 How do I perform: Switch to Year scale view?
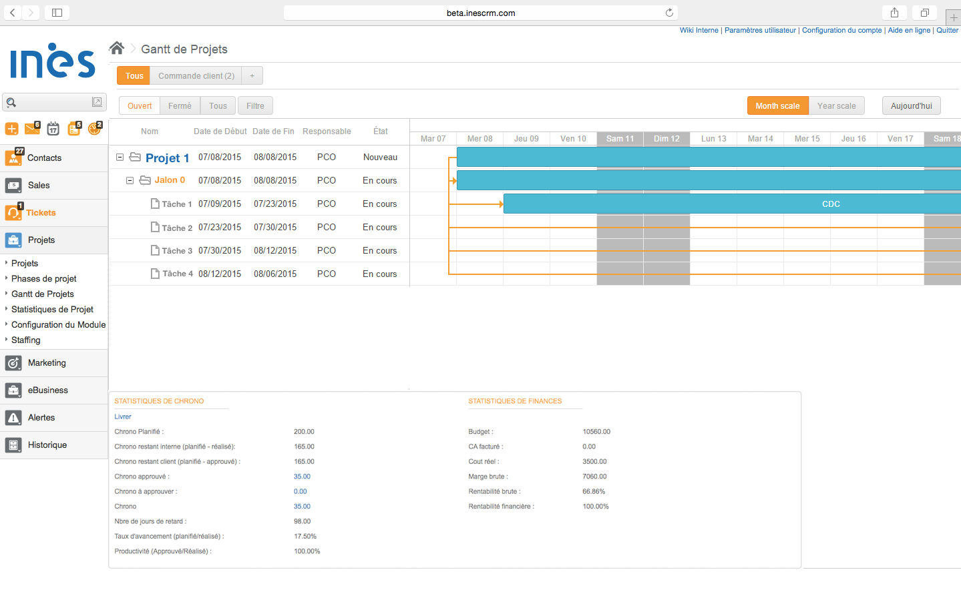(837, 105)
